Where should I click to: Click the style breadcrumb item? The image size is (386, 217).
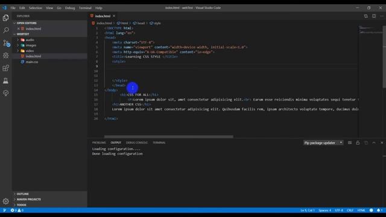[x=156, y=23]
